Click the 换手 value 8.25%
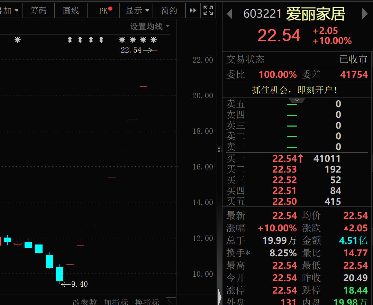The image size is (373, 305). [283, 253]
